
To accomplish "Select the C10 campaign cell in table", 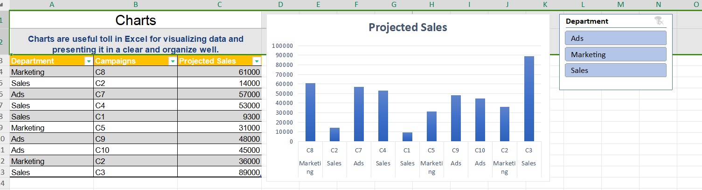I will [x=135, y=150].
